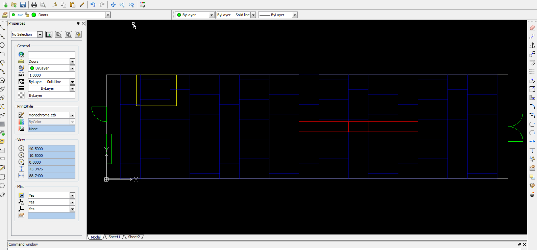
Task: Expand the linetype dropdown in General section
Action: (72, 82)
